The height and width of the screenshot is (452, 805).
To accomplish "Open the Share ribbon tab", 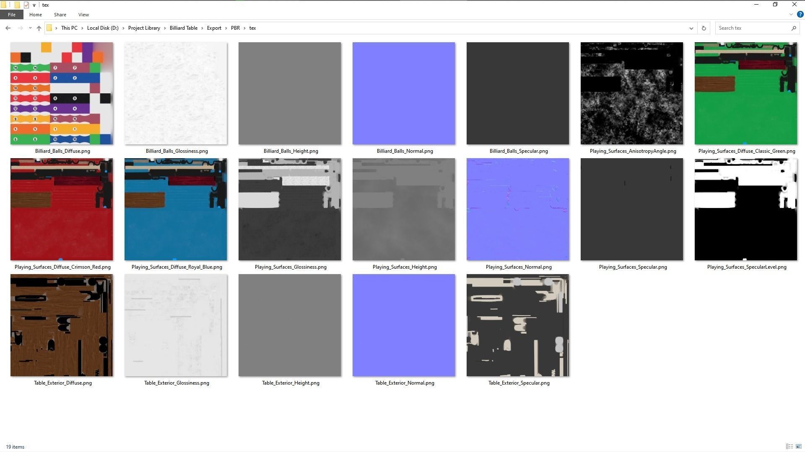I will click(60, 15).
